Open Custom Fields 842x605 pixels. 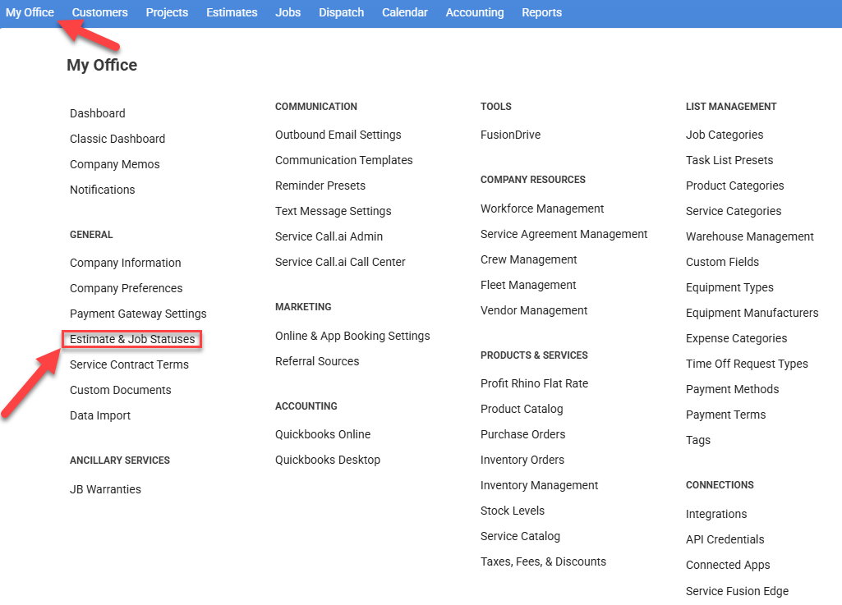click(x=723, y=262)
